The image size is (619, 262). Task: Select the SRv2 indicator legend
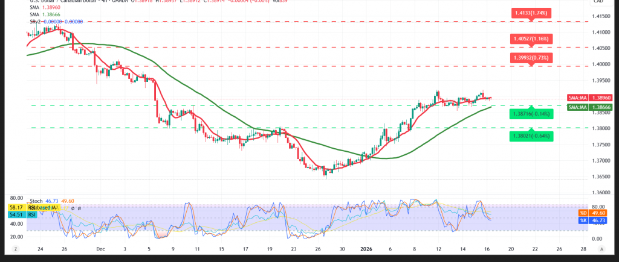(51, 21)
